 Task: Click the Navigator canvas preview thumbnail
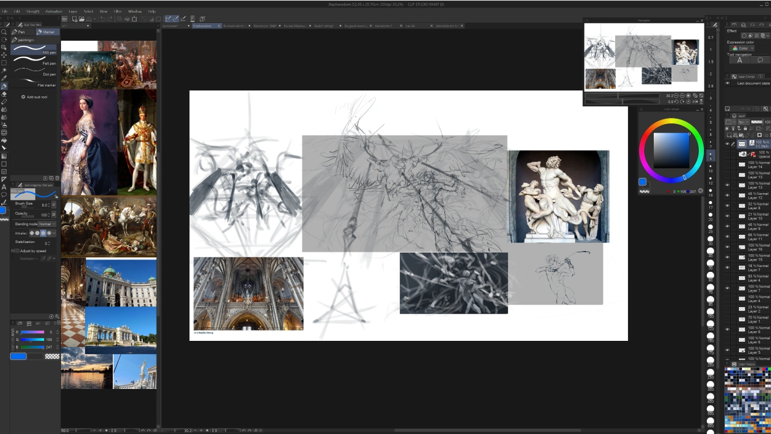pos(644,57)
